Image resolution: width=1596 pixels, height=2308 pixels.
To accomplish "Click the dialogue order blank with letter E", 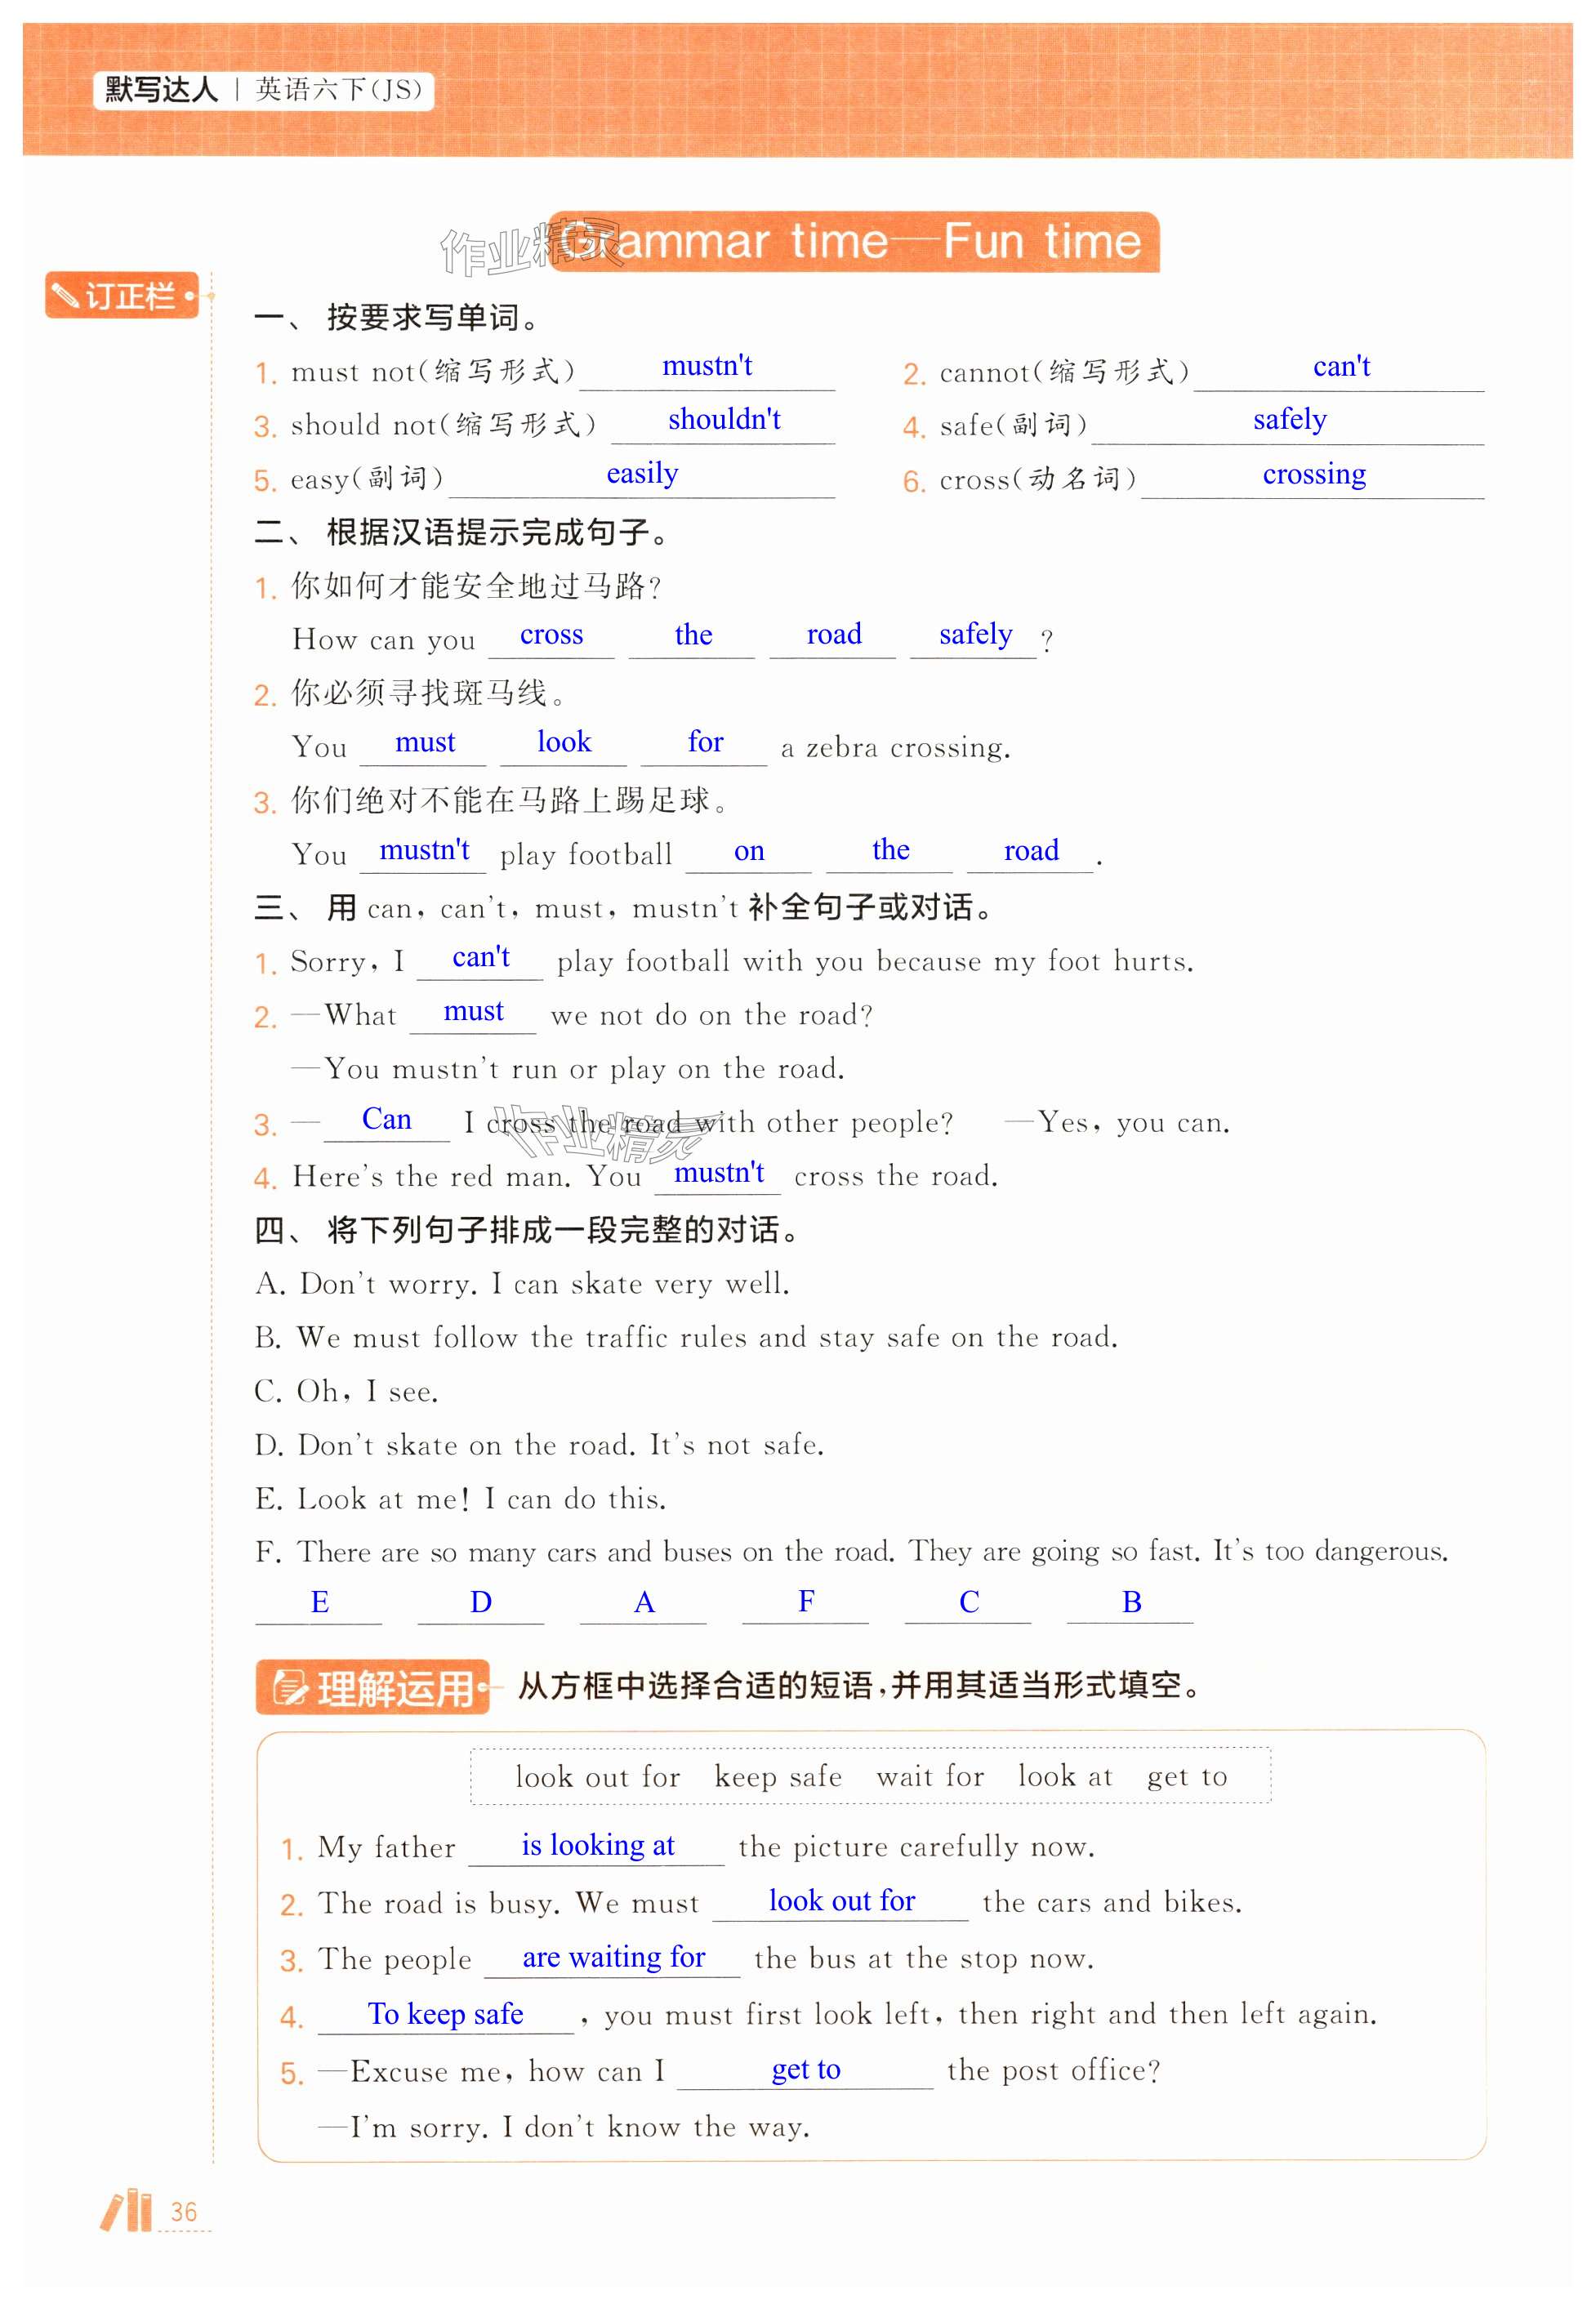I will 319,1603.
